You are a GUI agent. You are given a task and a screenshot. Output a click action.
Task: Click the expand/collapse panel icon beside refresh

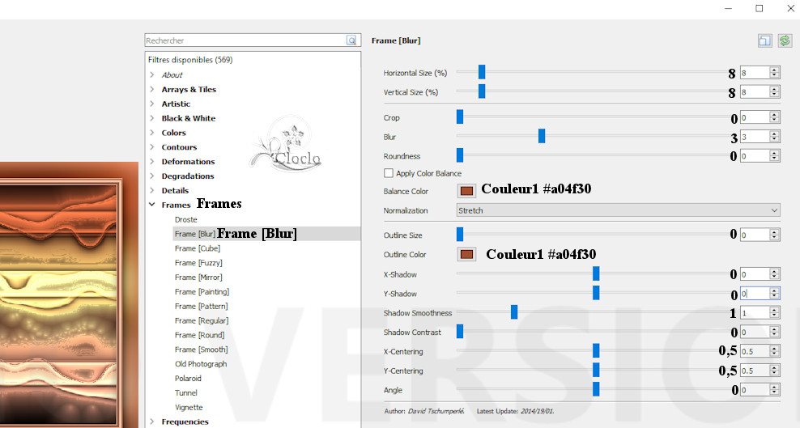click(x=764, y=40)
